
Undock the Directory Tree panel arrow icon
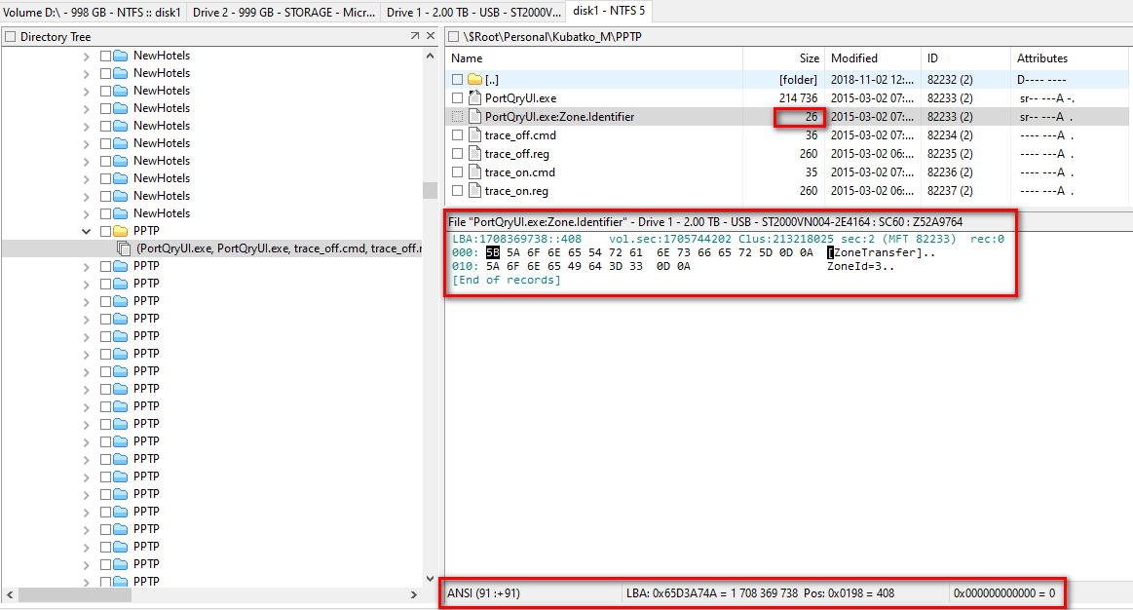point(415,35)
